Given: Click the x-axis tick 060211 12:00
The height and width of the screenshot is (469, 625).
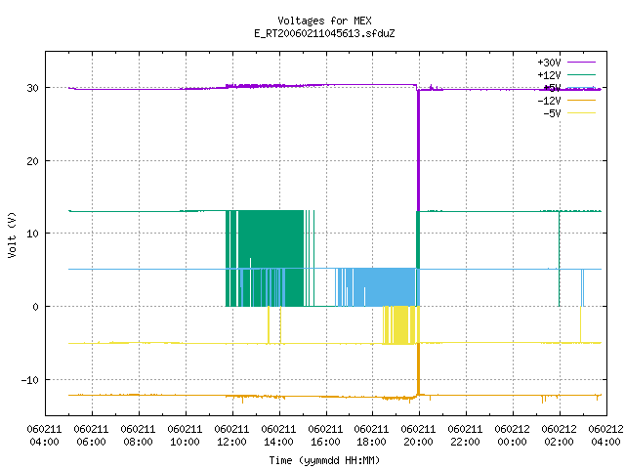Looking at the screenshot, I should click(231, 435).
